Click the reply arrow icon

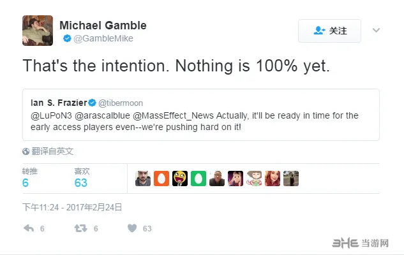click(x=29, y=228)
